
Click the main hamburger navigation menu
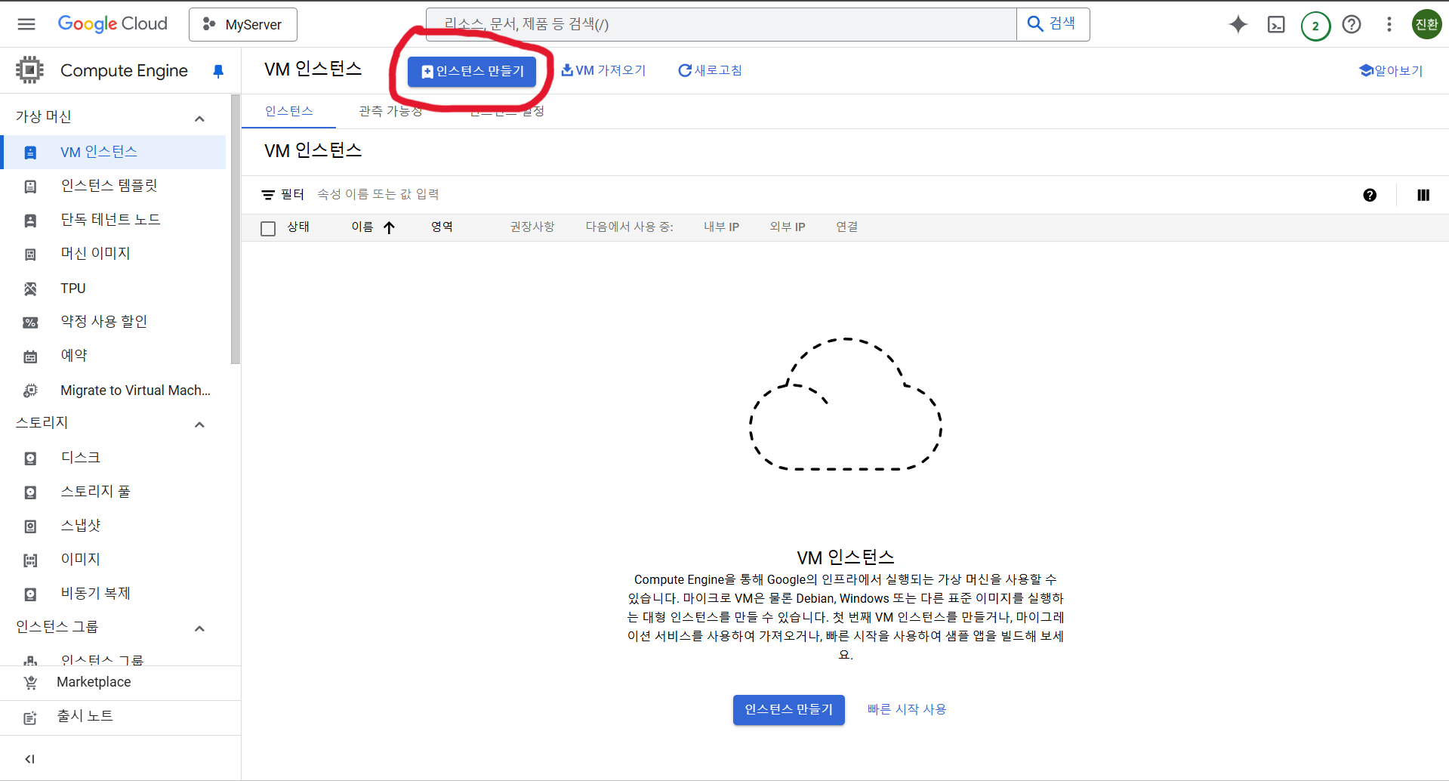point(26,24)
